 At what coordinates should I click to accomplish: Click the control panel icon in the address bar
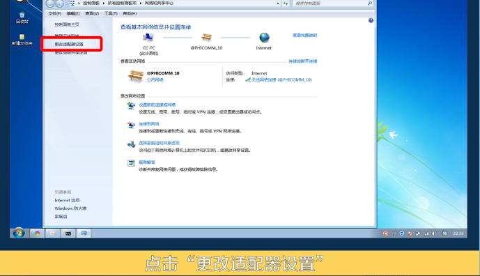(72, 3)
